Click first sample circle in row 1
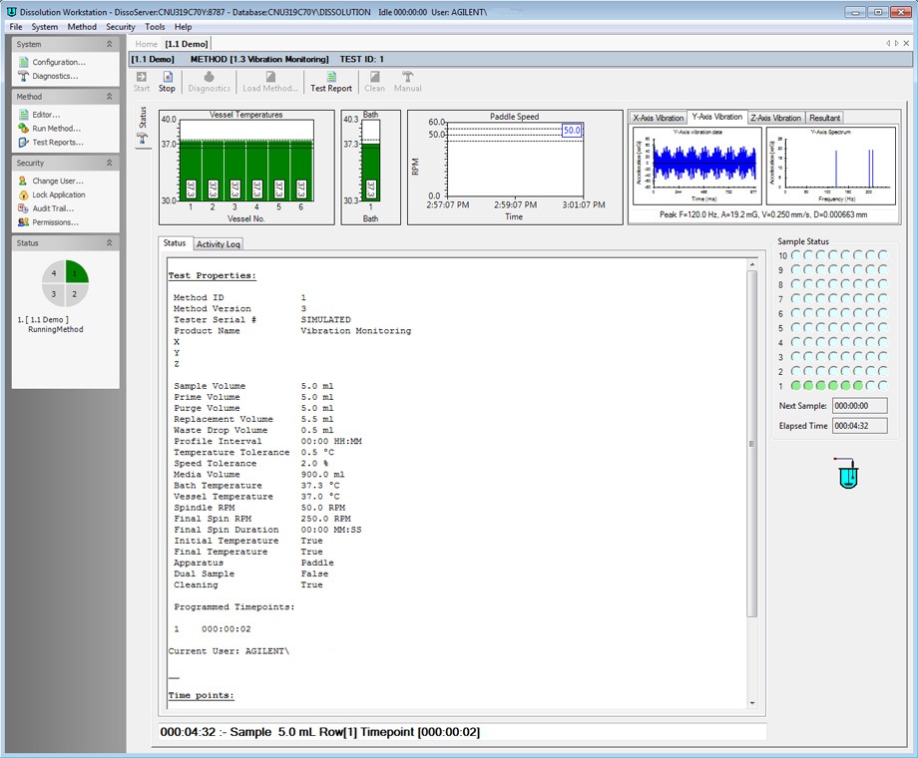Image resolution: width=918 pixels, height=758 pixels. coord(796,385)
